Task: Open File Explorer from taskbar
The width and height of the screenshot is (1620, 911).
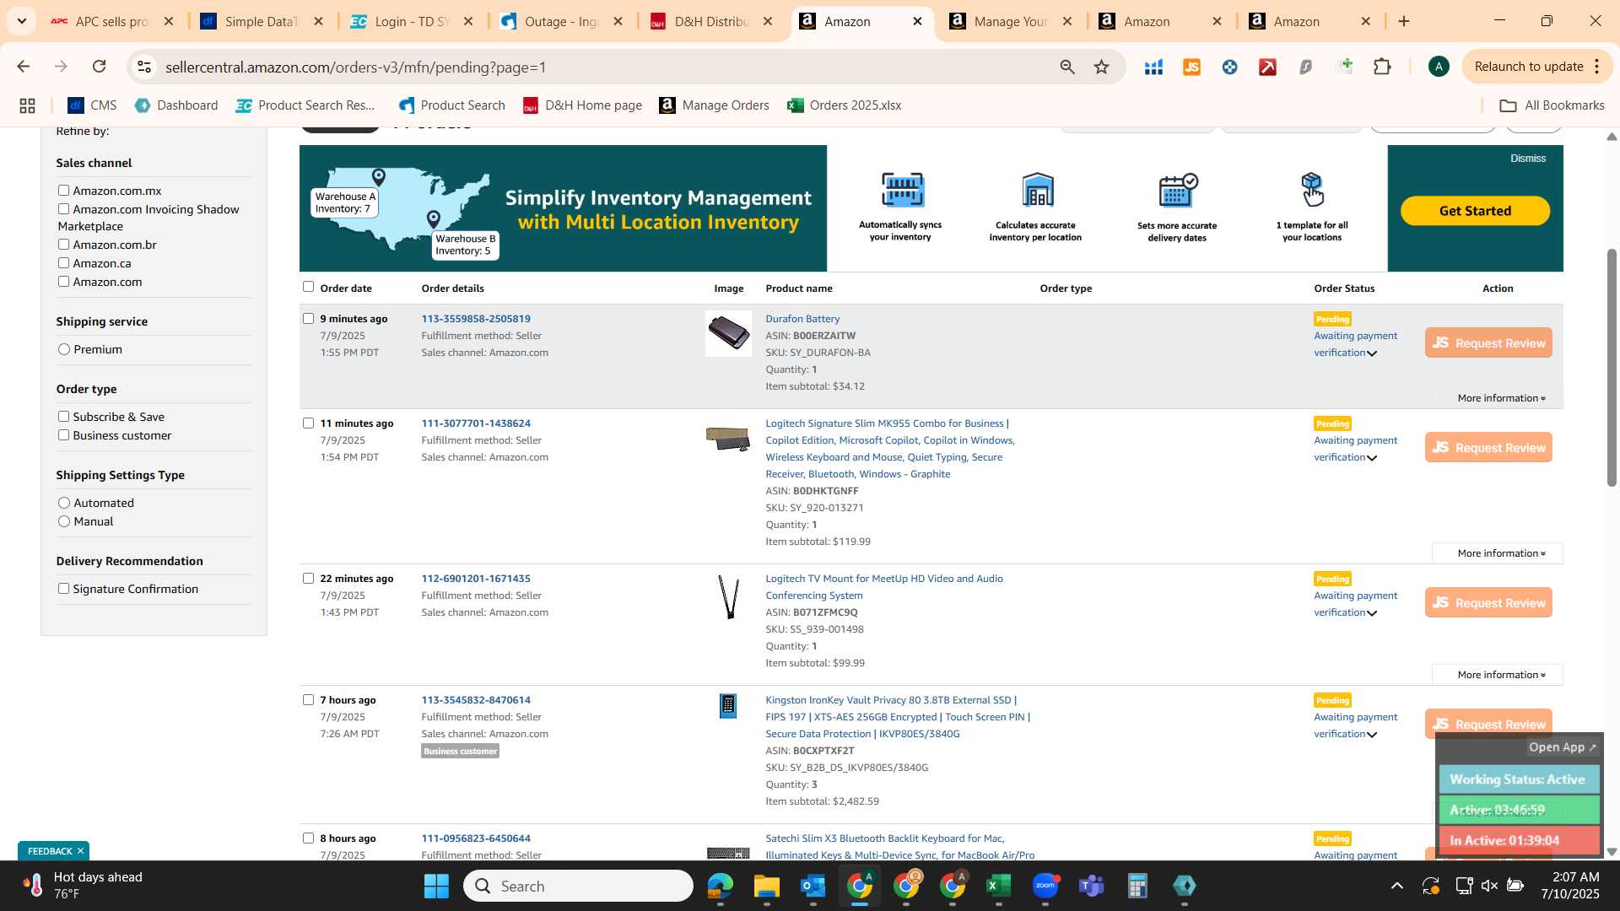Action: (x=766, y=886)
